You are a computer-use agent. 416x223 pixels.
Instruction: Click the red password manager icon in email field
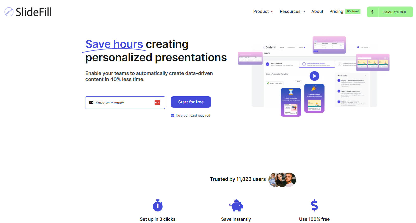click(157, 103)
